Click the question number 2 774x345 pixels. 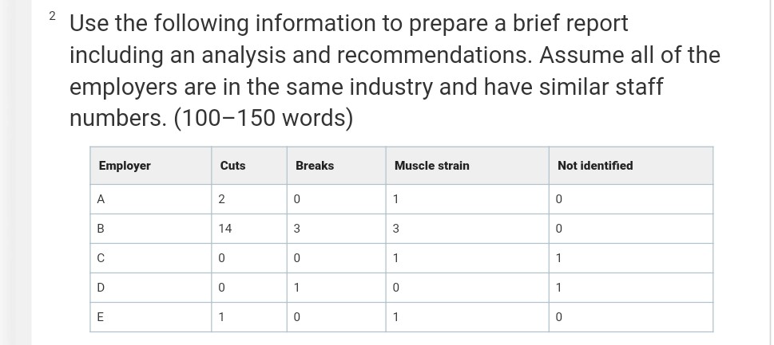tap(53, 16)
